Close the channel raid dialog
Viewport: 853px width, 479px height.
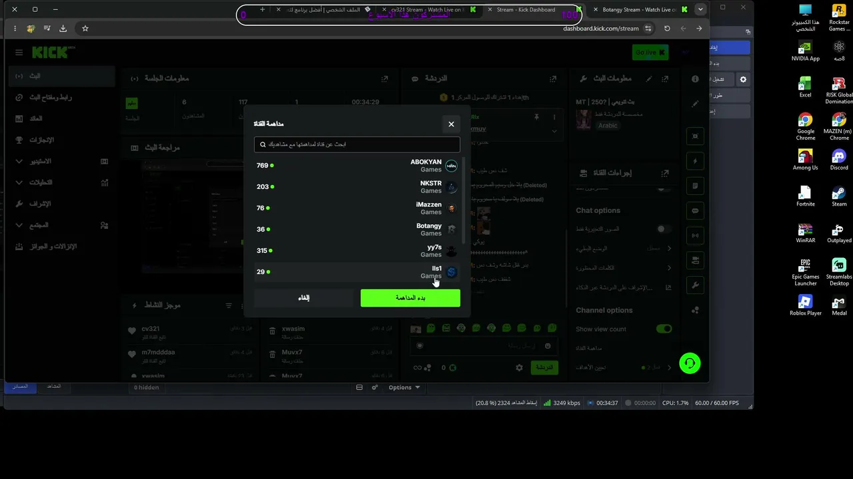pos(451,124)
